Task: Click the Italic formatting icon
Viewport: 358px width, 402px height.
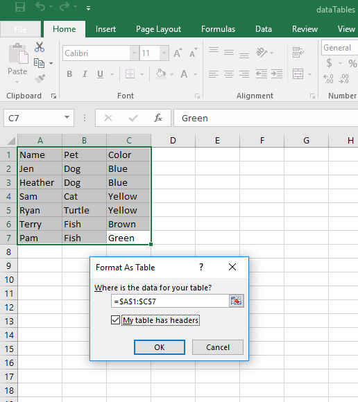Action: click(85, 74)
